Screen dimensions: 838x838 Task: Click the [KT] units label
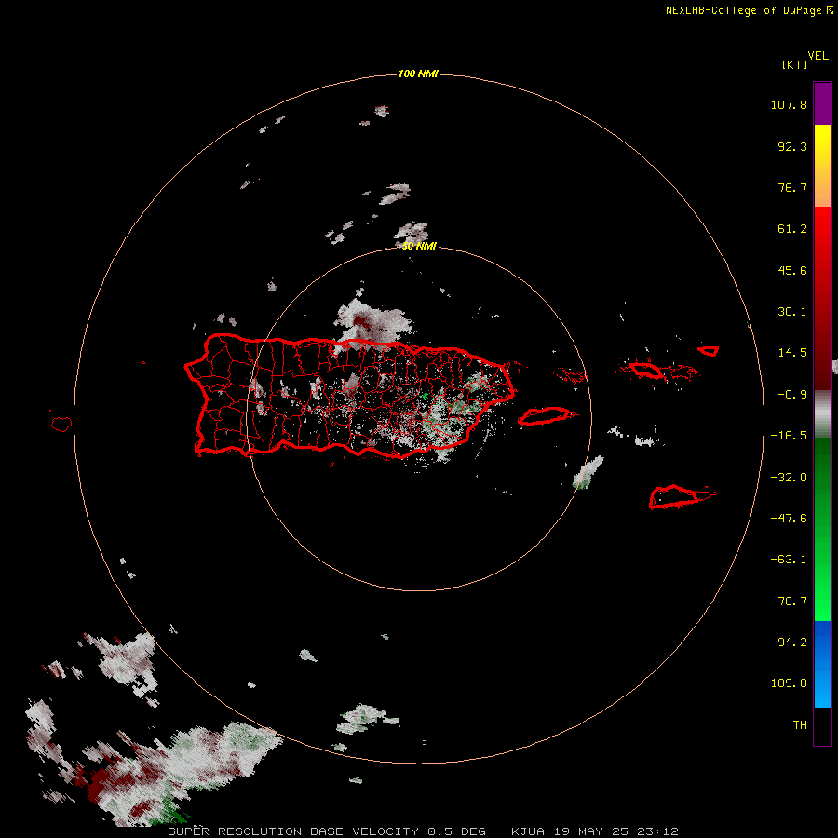tap(795, 64)
